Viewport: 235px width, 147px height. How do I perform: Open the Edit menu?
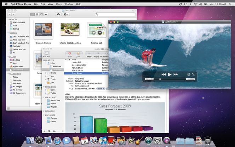[x=43, y=4]
